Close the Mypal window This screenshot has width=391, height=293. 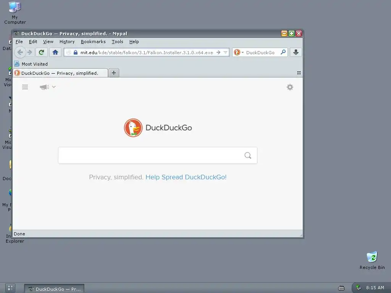(299, 34)
